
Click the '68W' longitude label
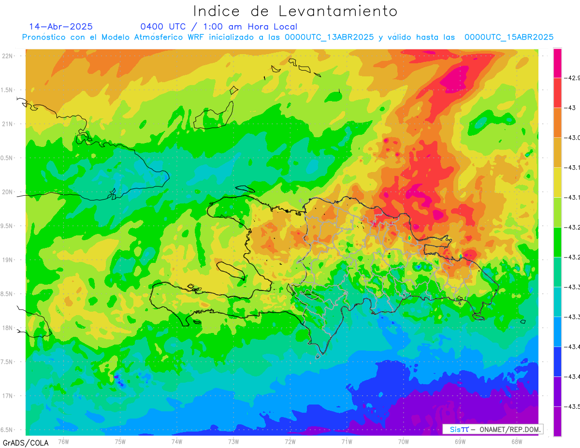click(x=517, y=441)
